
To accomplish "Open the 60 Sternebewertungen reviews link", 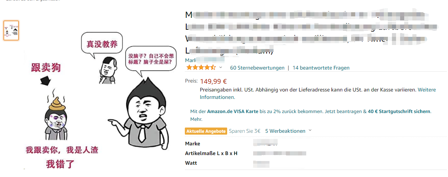I will click(257, 68).
